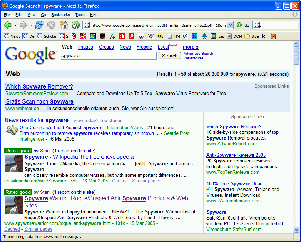
Task: Open the red 'bb' bookmark icon
Action: (122, 36)
